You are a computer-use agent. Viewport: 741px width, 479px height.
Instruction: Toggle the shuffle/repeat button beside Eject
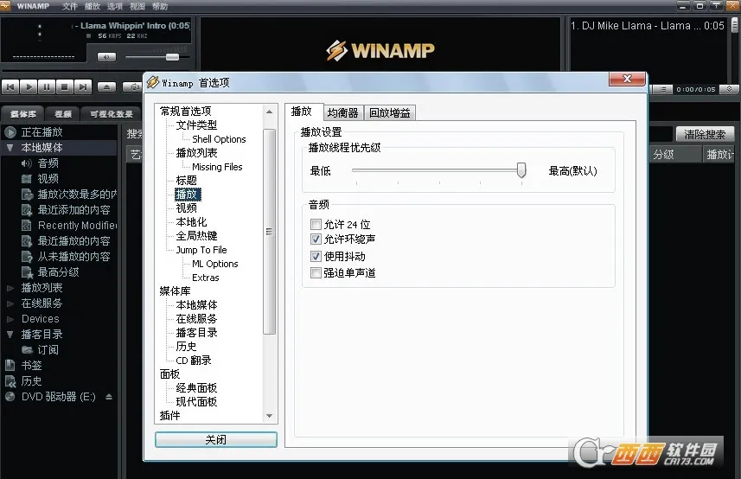133,87
